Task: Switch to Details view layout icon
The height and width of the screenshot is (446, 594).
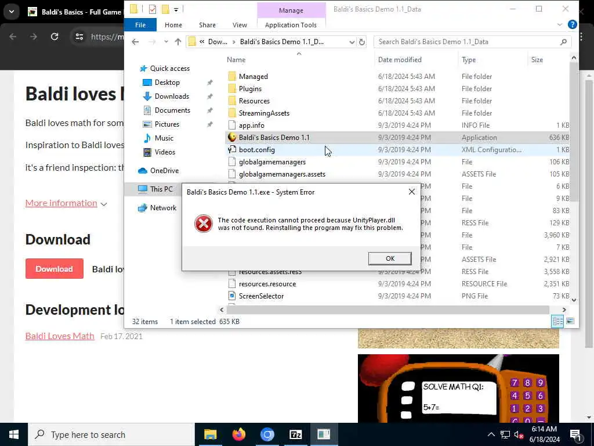Action: coord(557,321)
